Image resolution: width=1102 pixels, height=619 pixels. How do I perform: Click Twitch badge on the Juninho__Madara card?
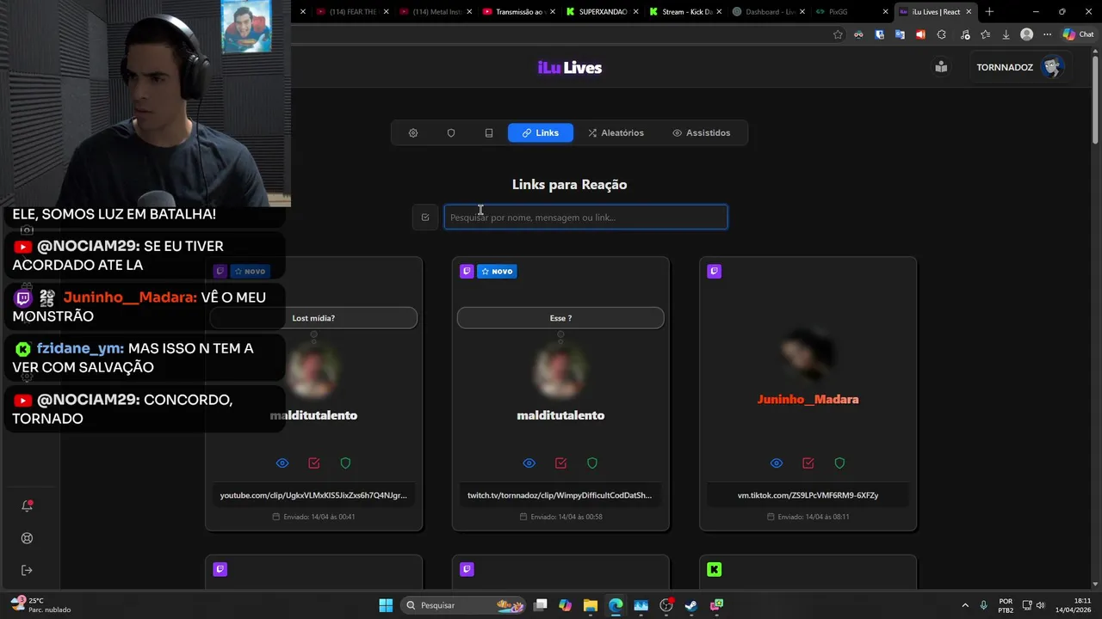click(714, 272)
